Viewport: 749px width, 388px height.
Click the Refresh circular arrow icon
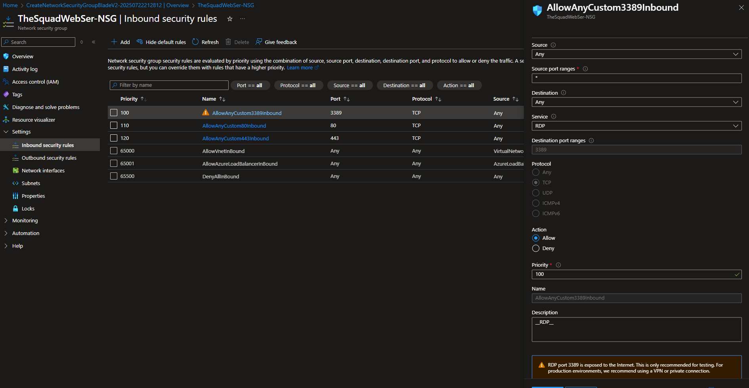195,42
